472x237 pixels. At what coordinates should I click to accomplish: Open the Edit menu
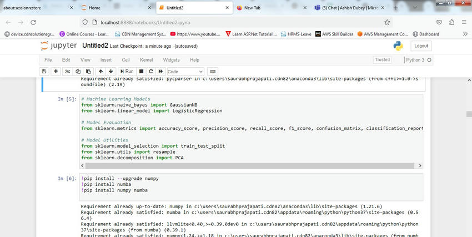click(x=66, y=60)
